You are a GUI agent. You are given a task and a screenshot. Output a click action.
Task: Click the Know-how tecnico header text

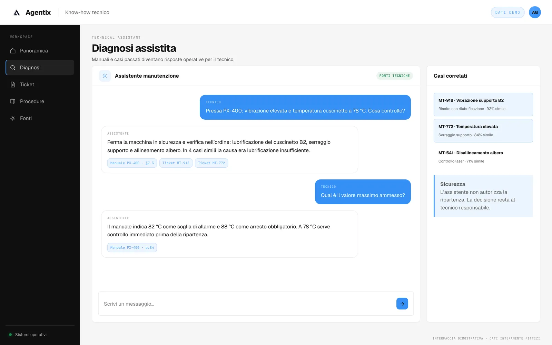click(x=87, y=12)
